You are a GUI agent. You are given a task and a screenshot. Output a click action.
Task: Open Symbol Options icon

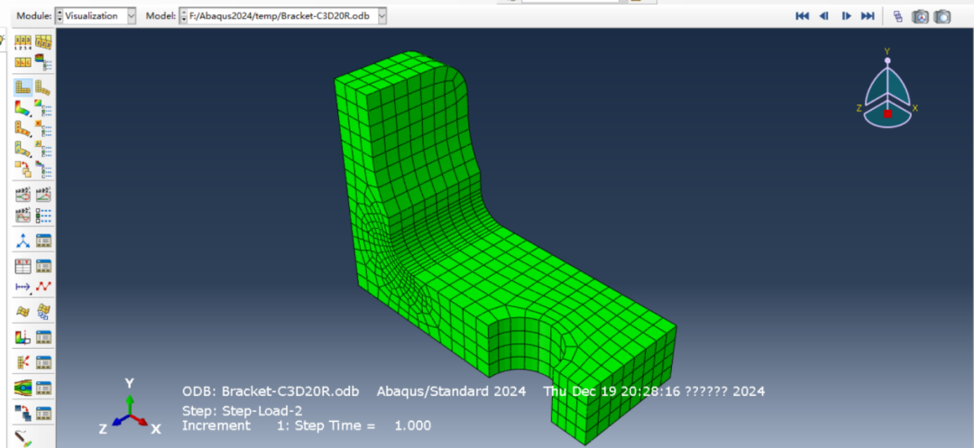43,128
